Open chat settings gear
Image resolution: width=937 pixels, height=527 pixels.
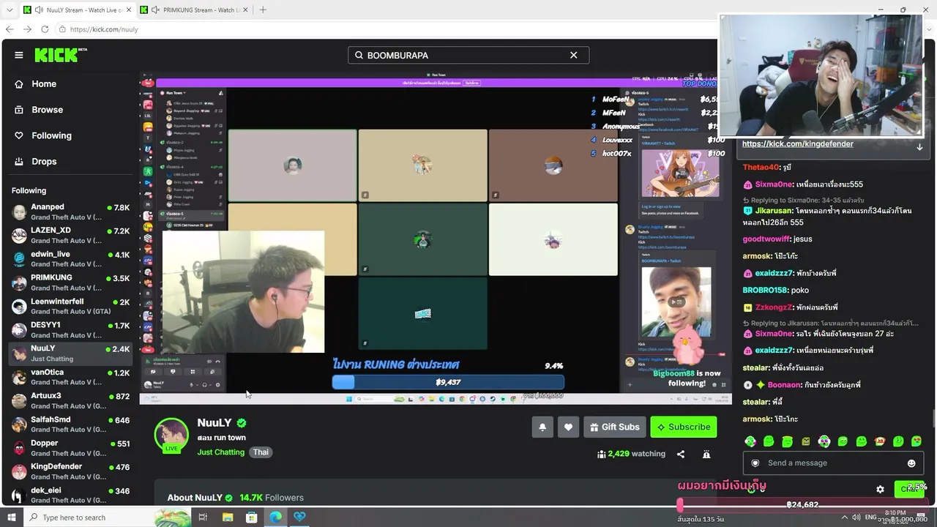click(880, 490)
